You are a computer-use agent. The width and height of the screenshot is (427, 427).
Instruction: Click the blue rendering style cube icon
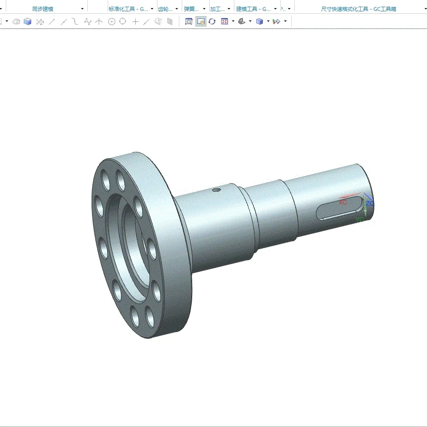tap(260, 21)
